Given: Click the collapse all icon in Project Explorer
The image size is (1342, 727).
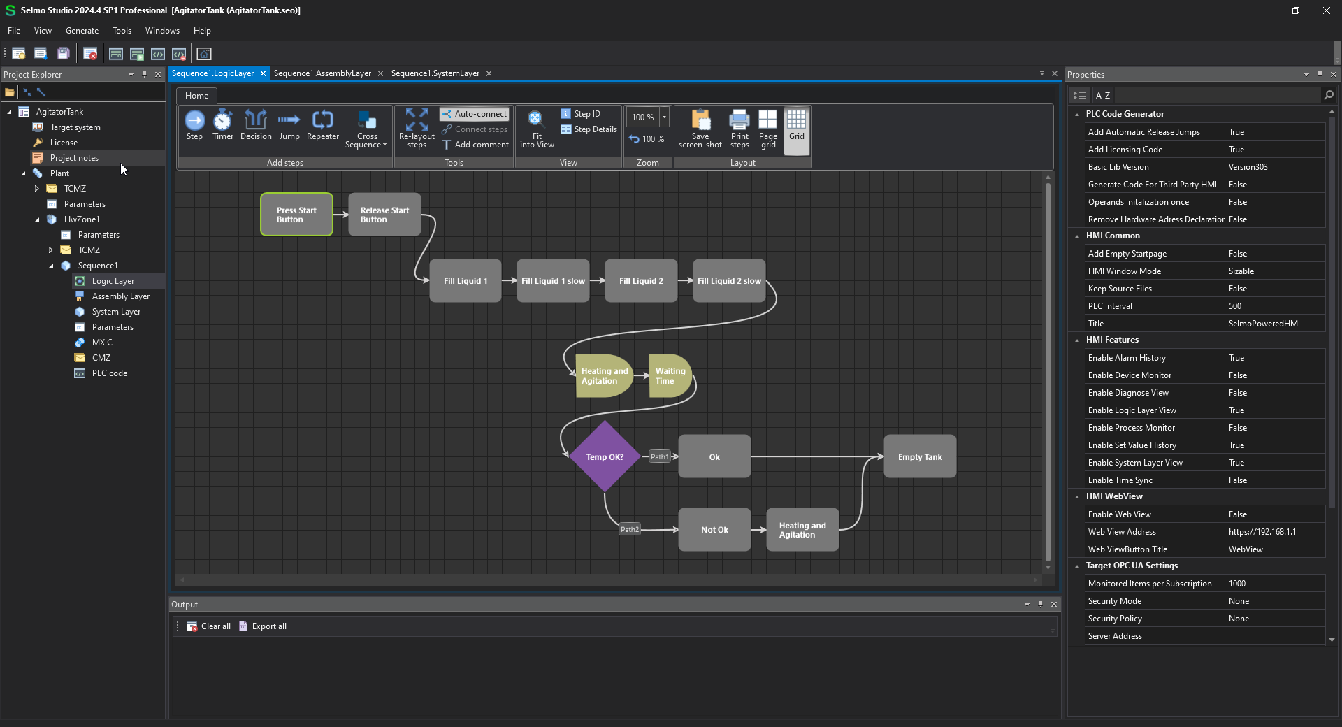Looking at the screenshot, I should [x=27, y=92].
